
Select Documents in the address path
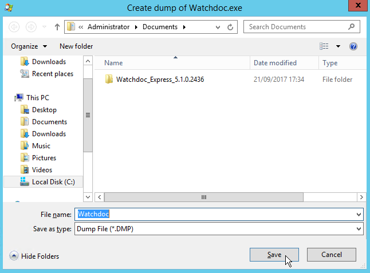(x=160, y=27)
